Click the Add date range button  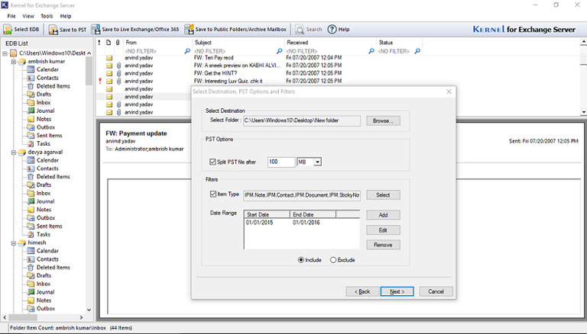383,215
